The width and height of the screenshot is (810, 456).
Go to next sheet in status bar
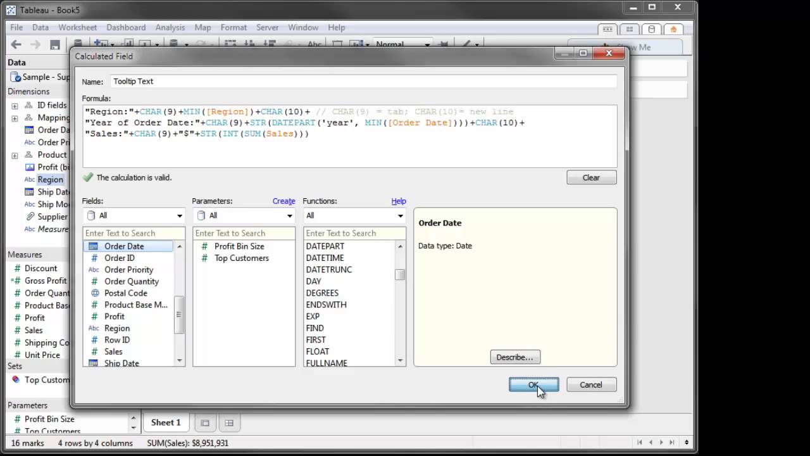pyautogui.click(x=662, y=443)
